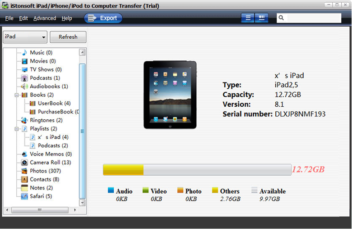Click the Music note icon in tree
Viewport: 352px width, 231px height.
[x=24, y=53]
